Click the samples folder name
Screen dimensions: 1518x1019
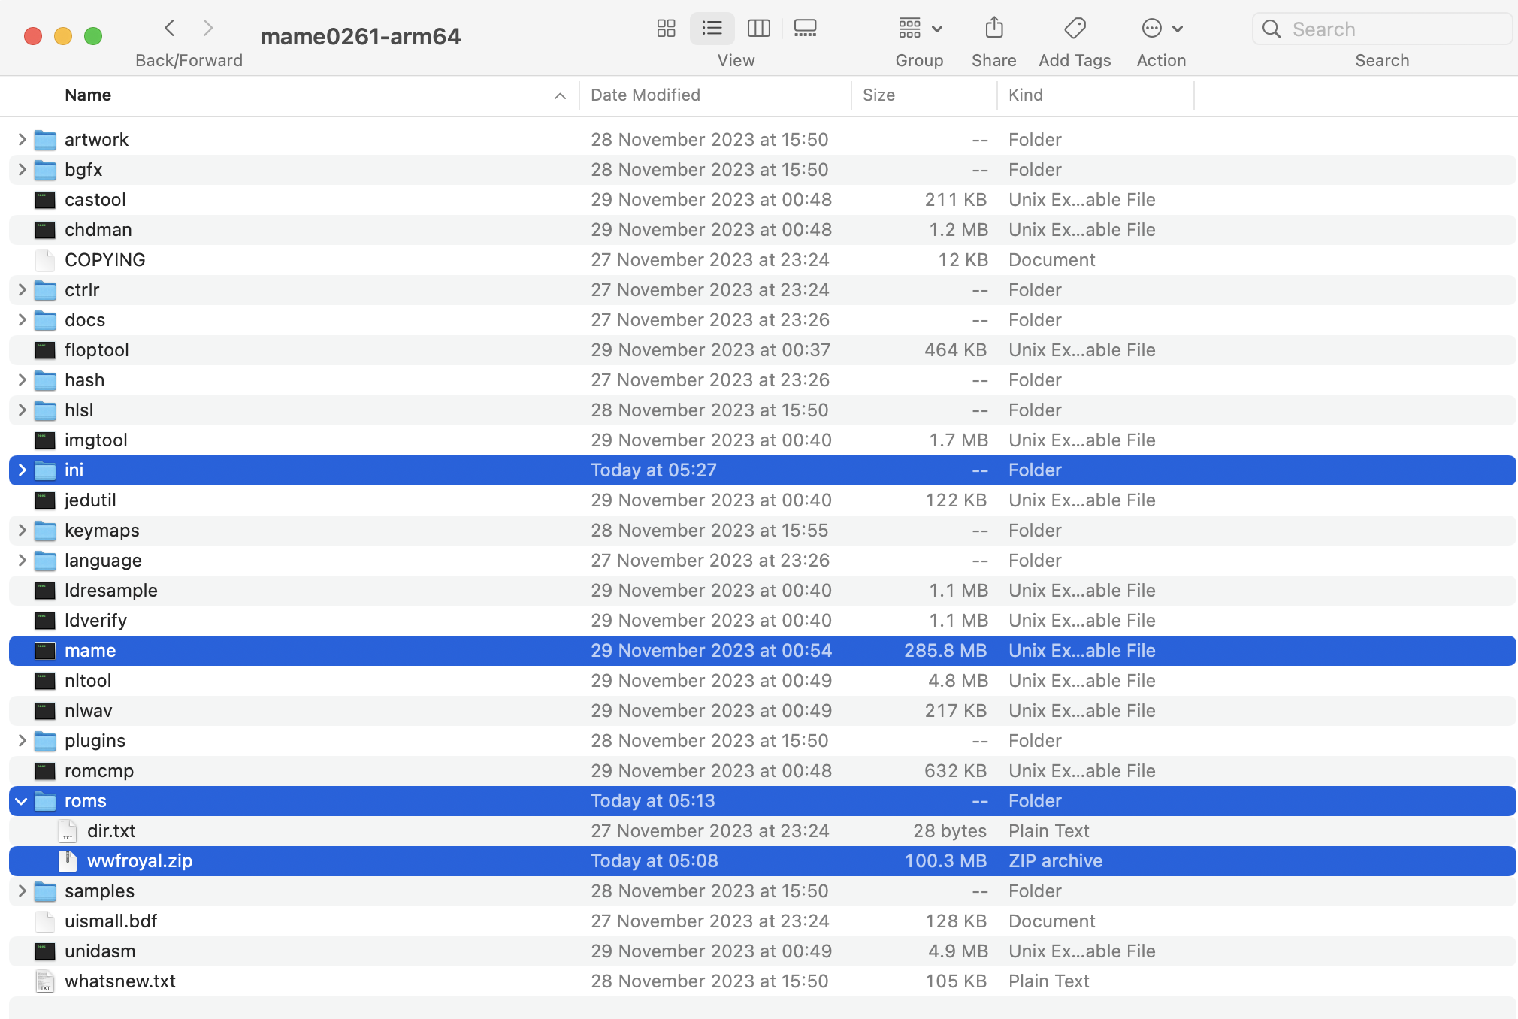point(99,891)
